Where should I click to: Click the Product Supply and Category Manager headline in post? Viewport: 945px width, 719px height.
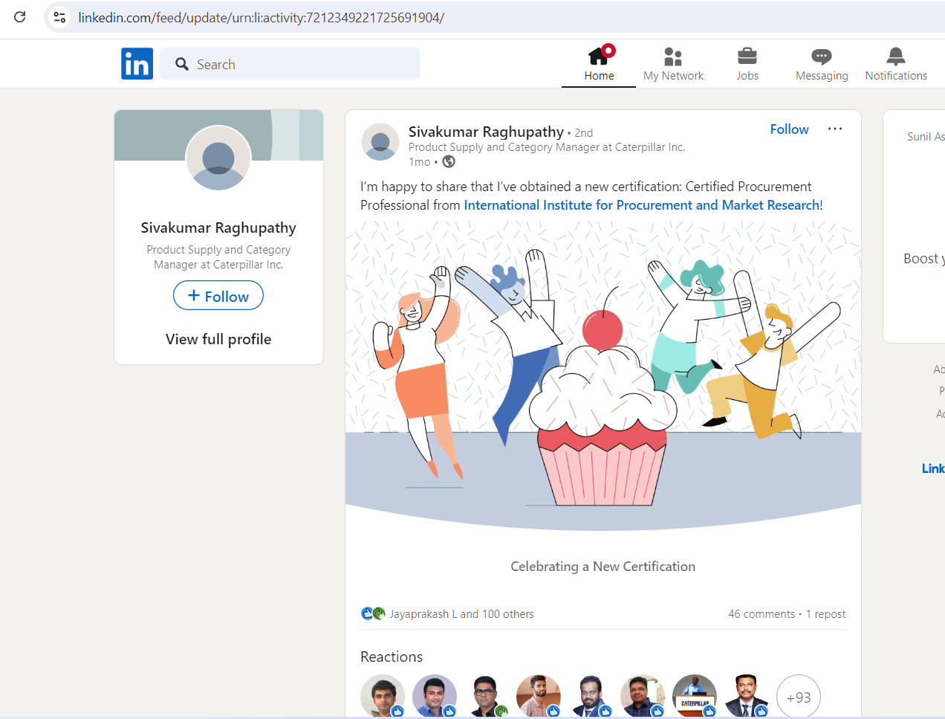point(547,147)
